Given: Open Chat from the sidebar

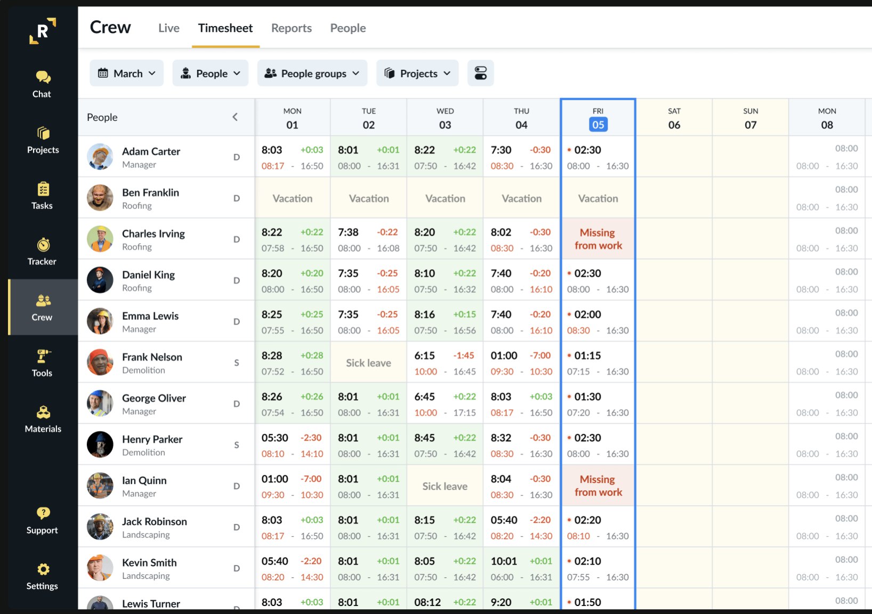Looking at the screenshot, I should pyautogui.click(x=43, y=84).
